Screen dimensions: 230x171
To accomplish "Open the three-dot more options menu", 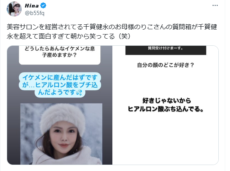I will pyautogui.click(x=215, y=5).
